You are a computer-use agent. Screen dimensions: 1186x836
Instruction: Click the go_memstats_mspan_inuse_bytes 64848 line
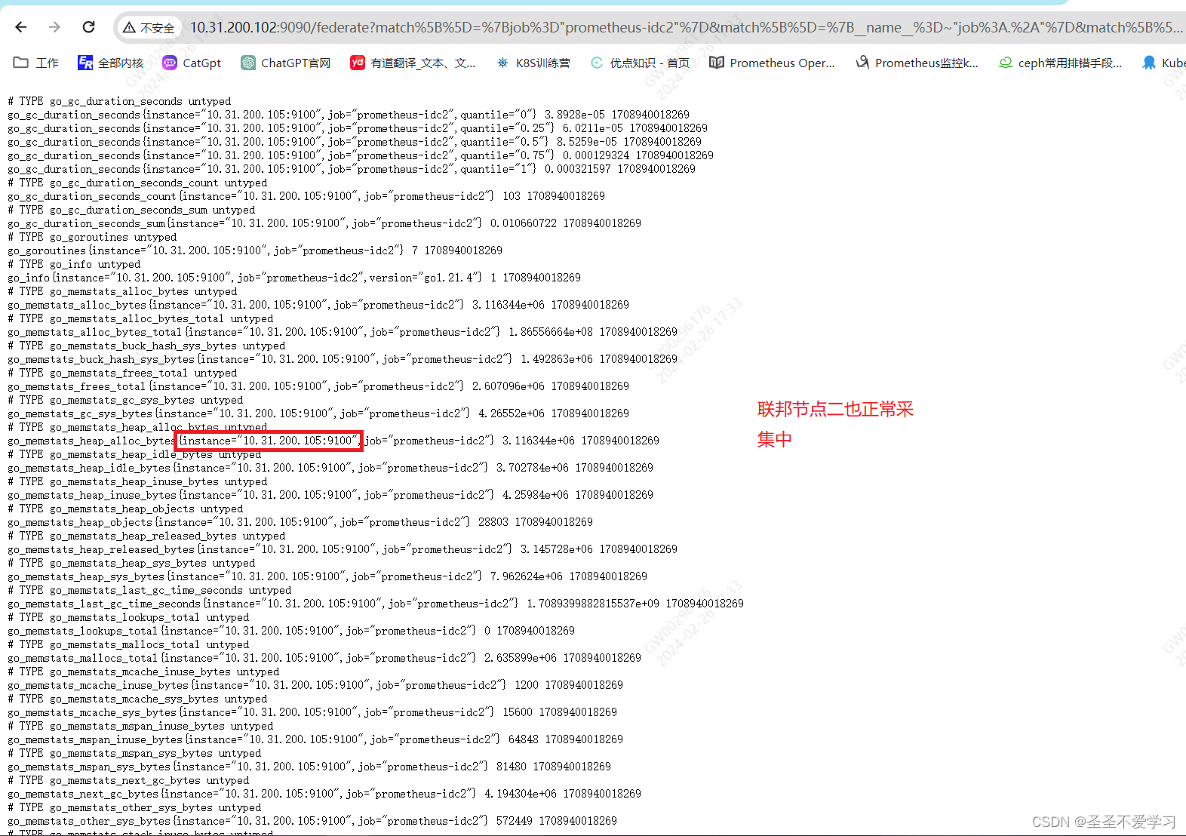click(x=315, y=739)
